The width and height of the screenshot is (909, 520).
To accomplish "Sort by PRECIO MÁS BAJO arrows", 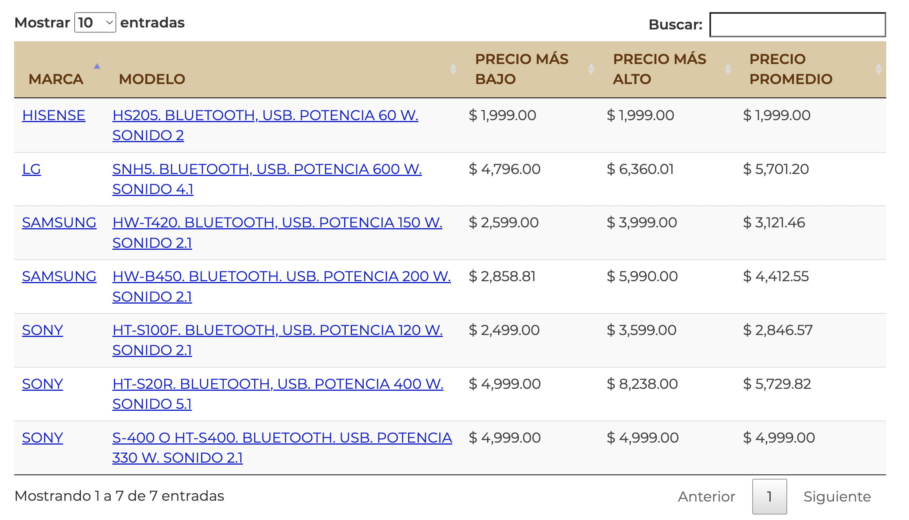I will [591, 69].
